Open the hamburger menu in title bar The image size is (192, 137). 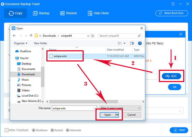coord(173,4)
